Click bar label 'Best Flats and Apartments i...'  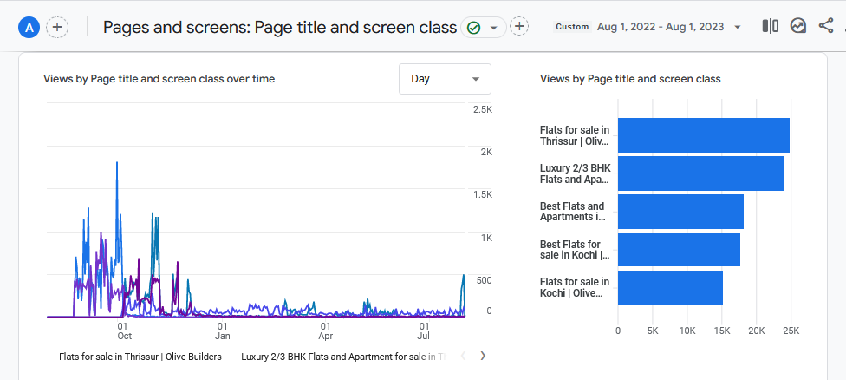(572, 212)
